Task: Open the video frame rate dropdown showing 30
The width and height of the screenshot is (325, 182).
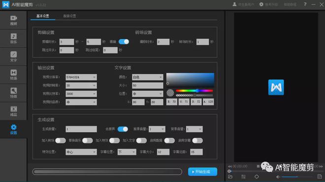Action: 81,85
